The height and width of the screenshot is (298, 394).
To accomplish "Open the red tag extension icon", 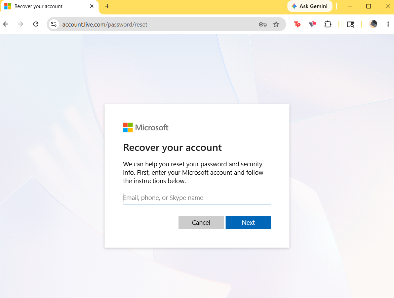I will (312, 24).
